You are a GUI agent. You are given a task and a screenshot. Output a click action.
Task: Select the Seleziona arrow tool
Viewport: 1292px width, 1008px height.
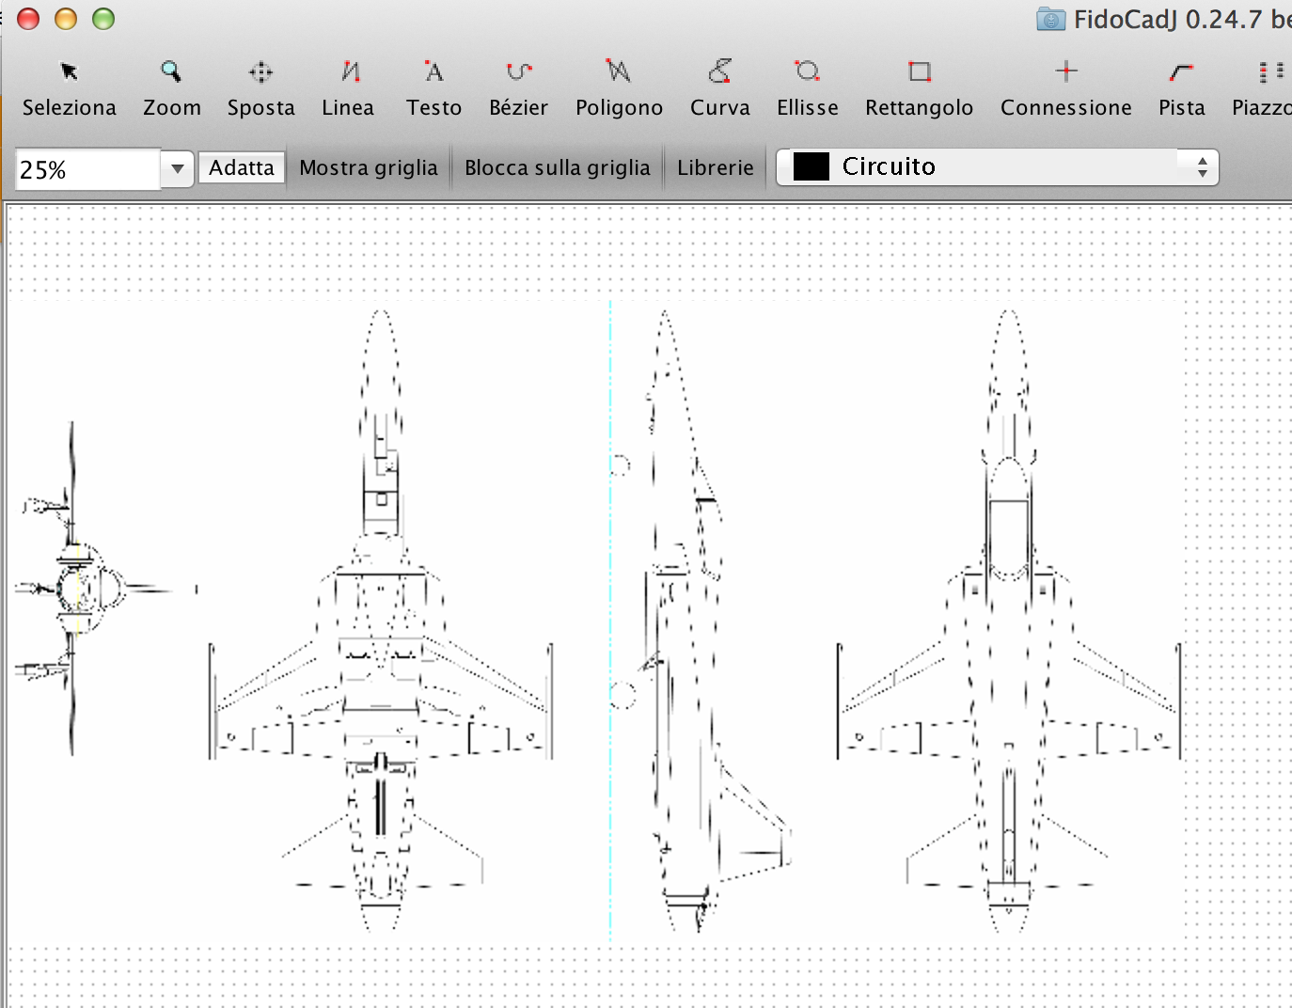coord(69,87)
